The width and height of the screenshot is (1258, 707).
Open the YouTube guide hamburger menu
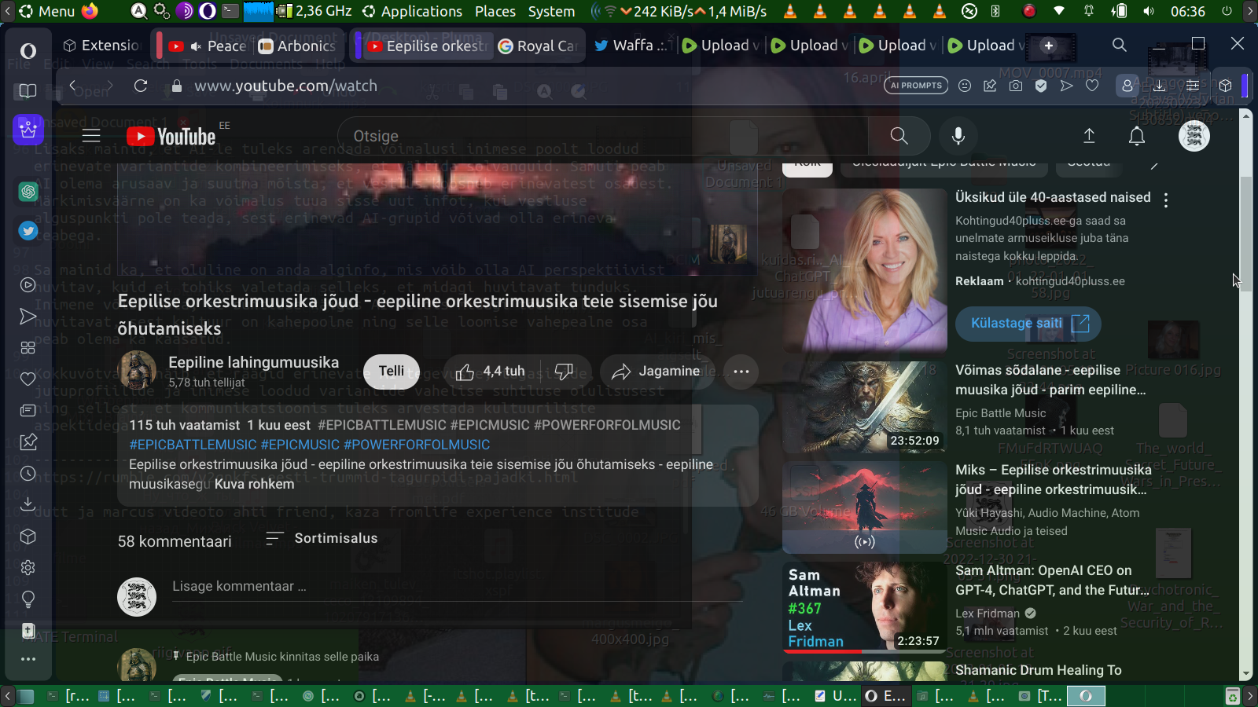(x=91, y=136)
